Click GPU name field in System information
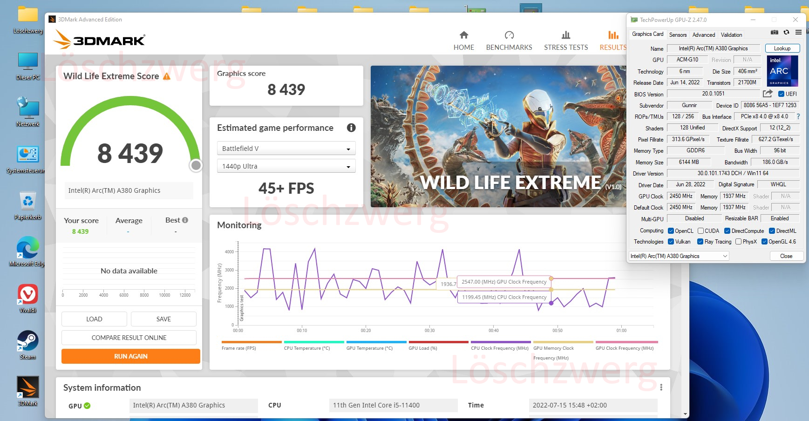 pyautogui.click(x=193, y=405)
